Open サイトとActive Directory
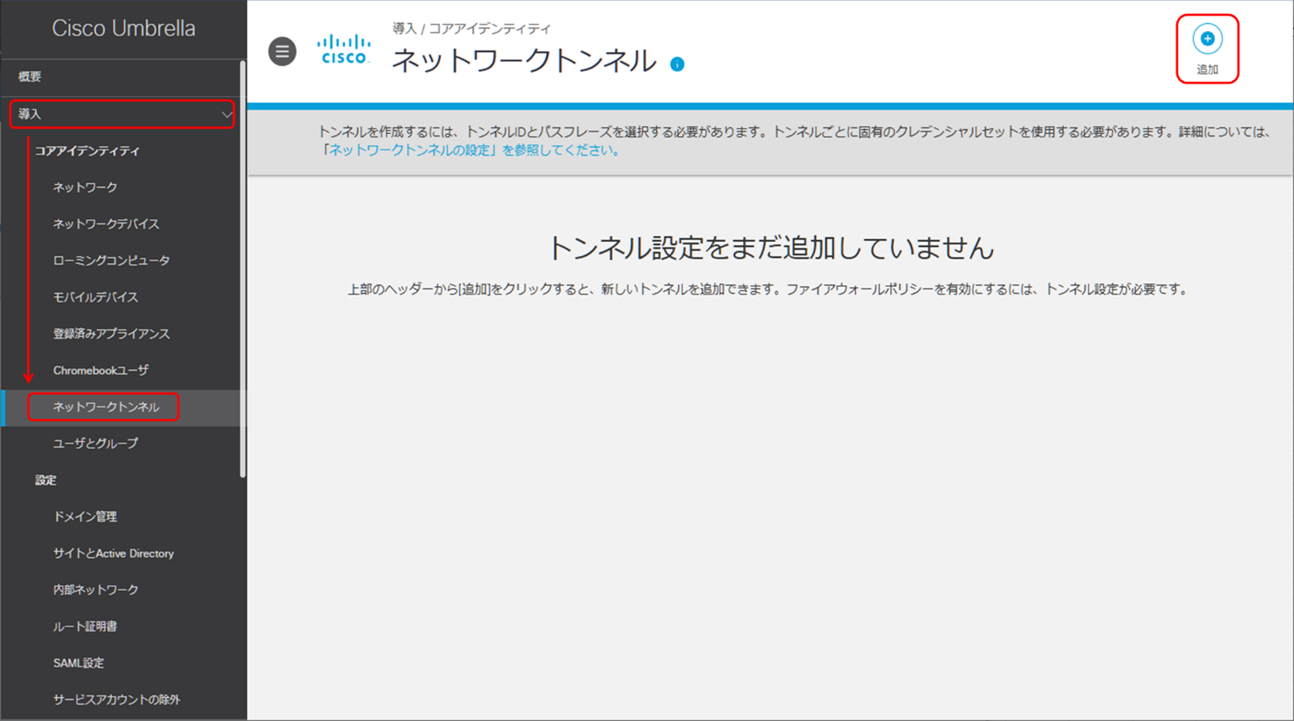The height and width of the screenshot is (721, 1294). coord(114,553)
